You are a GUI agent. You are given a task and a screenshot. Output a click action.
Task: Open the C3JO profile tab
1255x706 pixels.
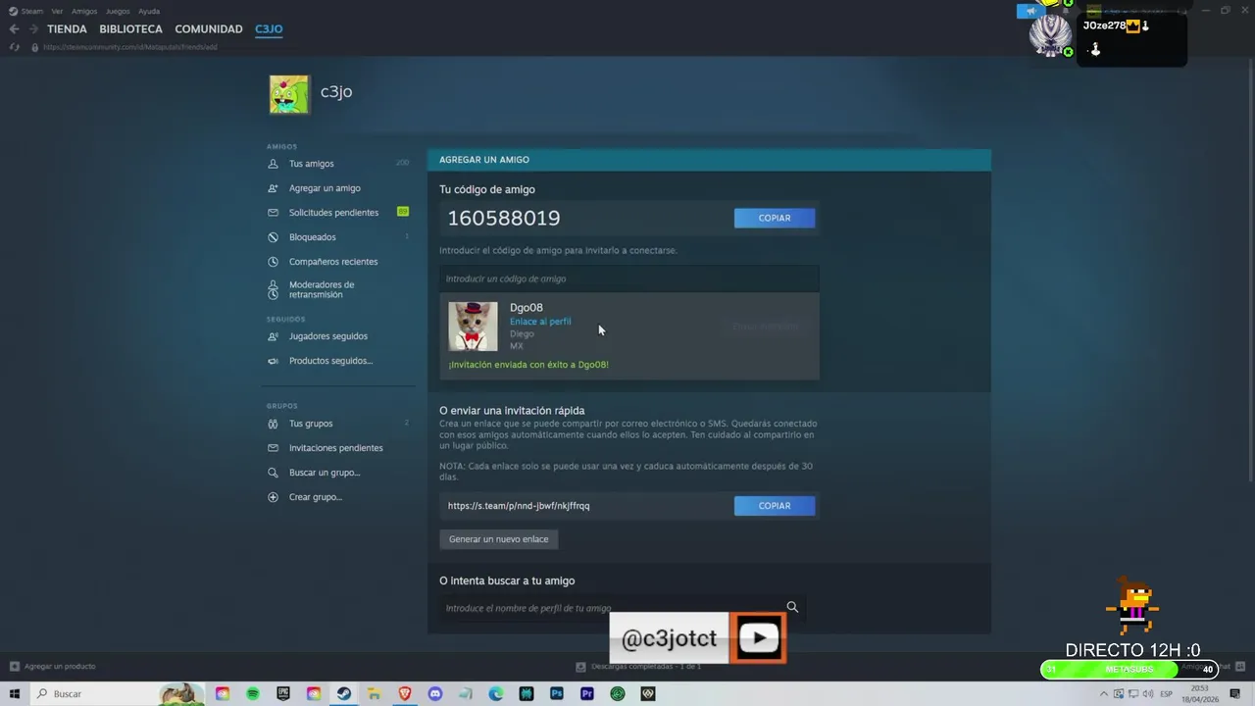[x=269, y=29]
